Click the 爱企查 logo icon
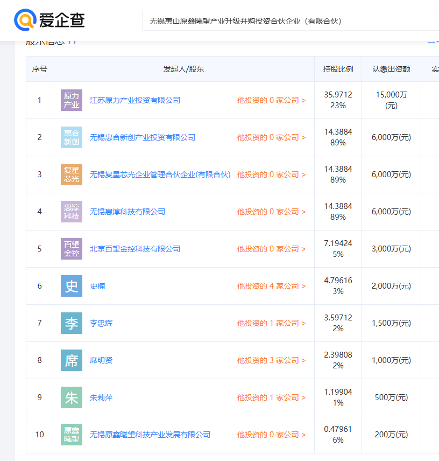This screenshot has width=439, height=461. tap(25, 20)
